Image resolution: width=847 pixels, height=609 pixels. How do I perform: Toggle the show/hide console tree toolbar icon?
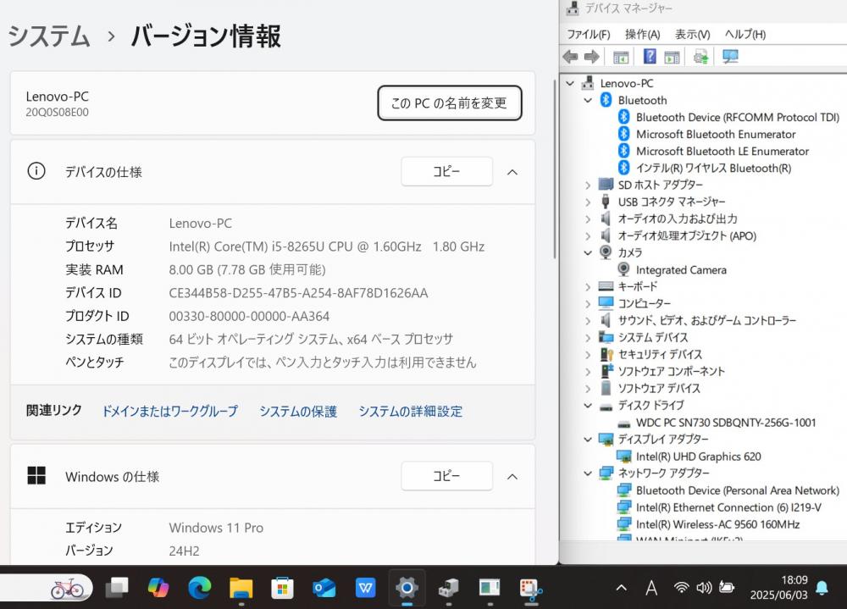click(x=621, y=57)
